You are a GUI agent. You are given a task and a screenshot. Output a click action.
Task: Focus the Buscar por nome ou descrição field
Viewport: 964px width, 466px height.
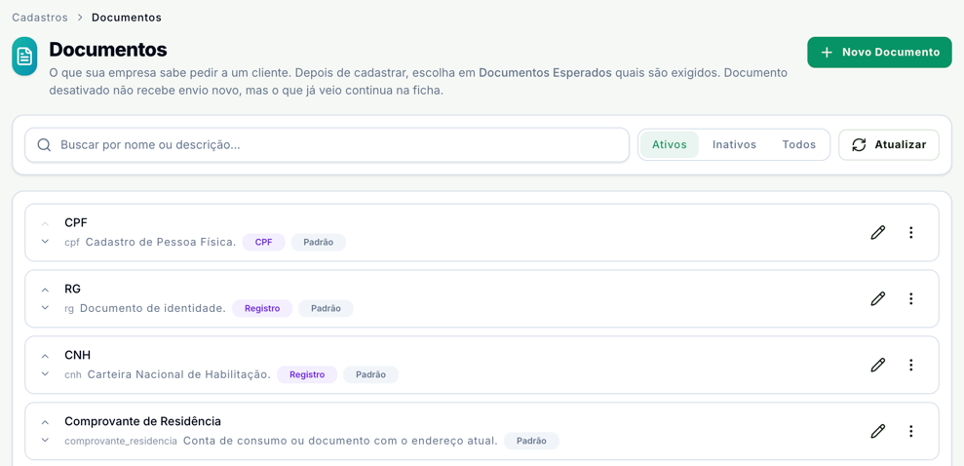pyautogui.click(x=328, y=145)
